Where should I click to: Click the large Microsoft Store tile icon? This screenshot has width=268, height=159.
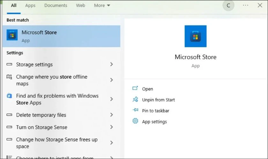(195, 36)
